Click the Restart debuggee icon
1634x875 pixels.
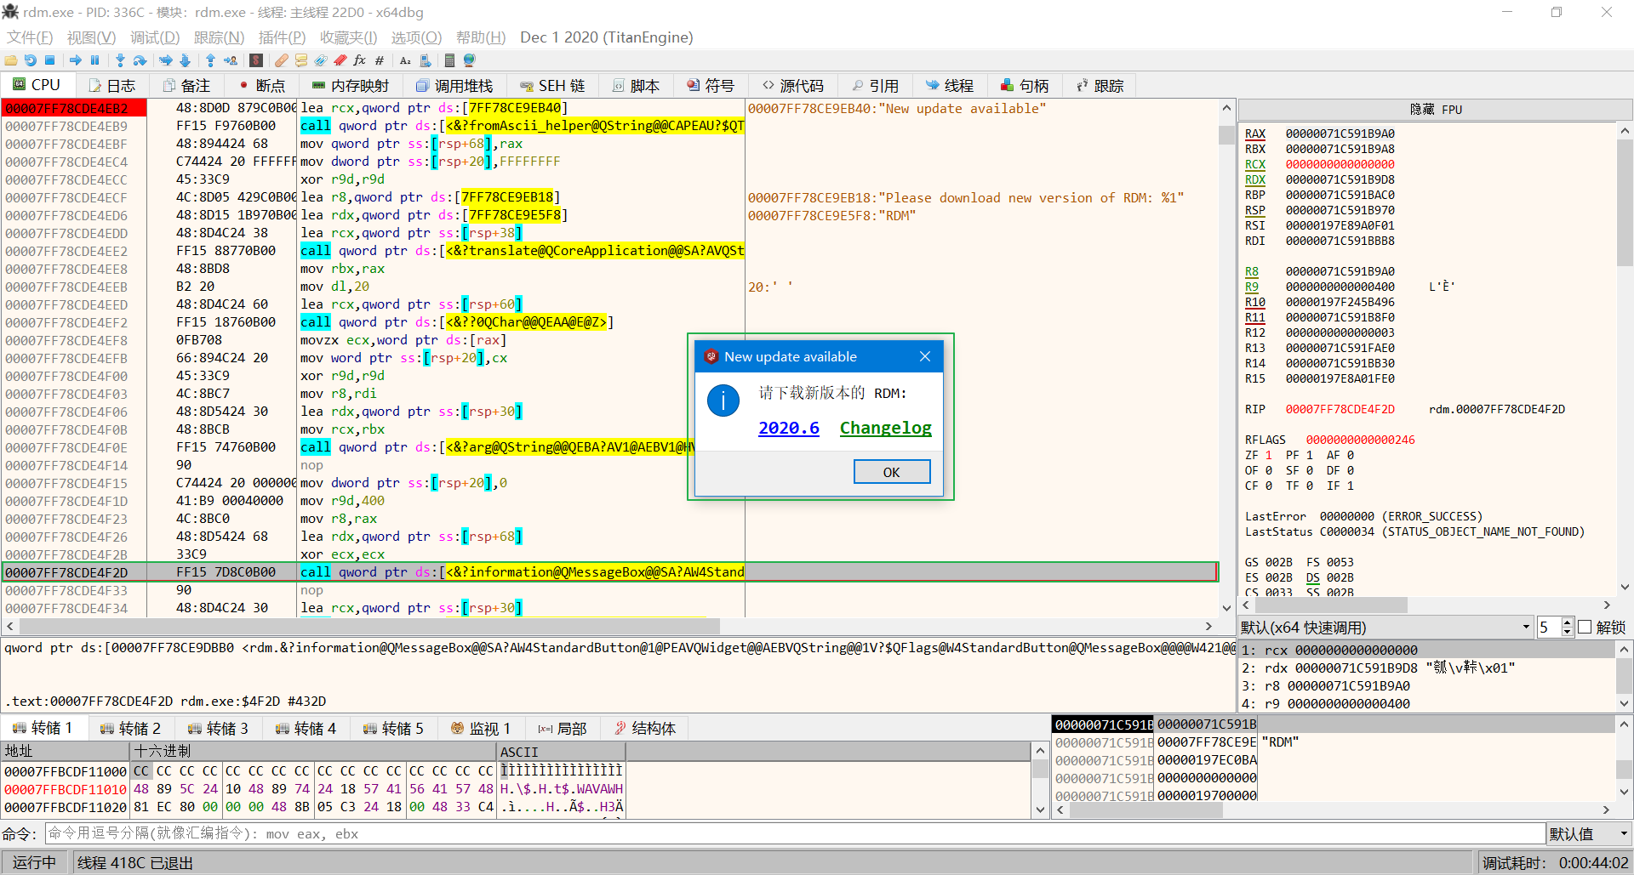31,60
